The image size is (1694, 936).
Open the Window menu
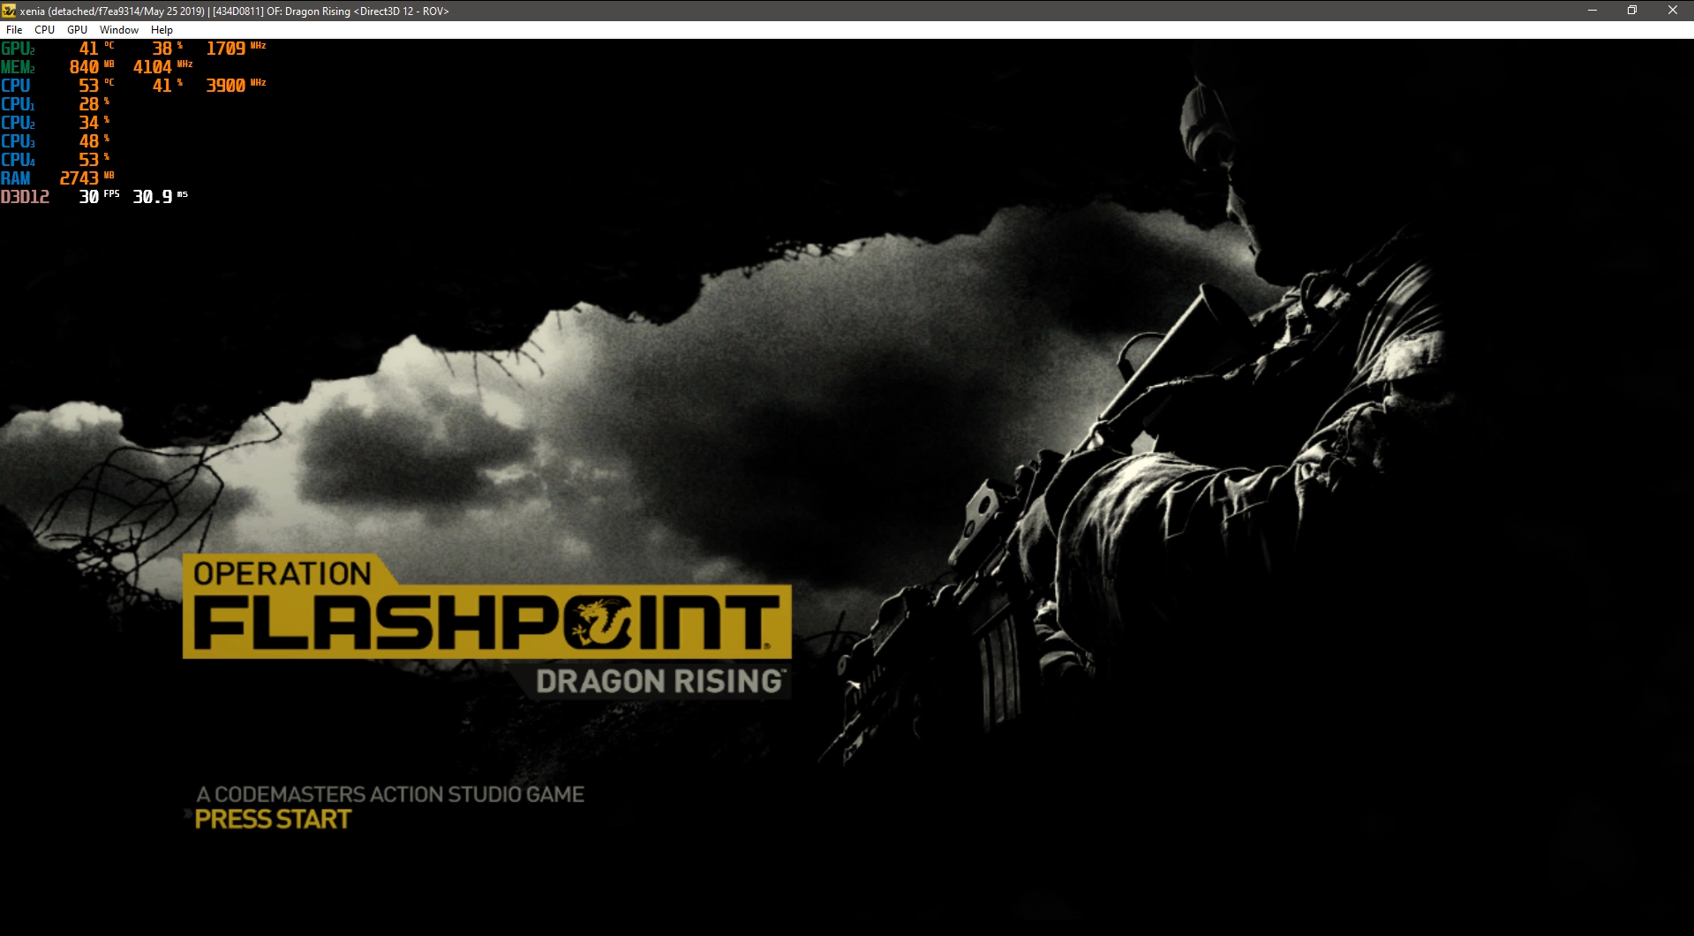119,29
